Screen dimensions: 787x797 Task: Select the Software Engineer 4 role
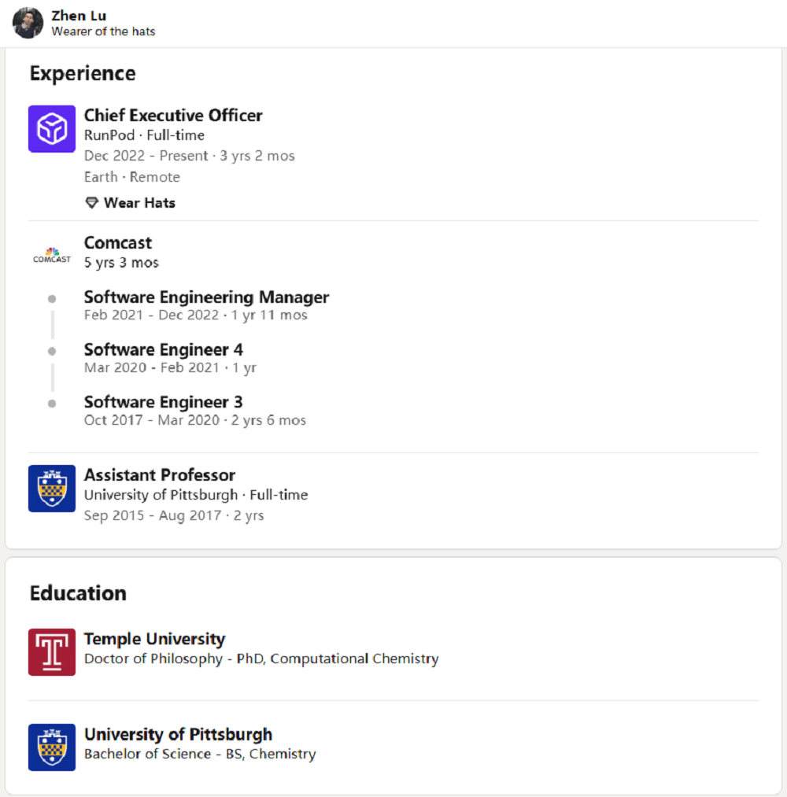click(164, 350)
